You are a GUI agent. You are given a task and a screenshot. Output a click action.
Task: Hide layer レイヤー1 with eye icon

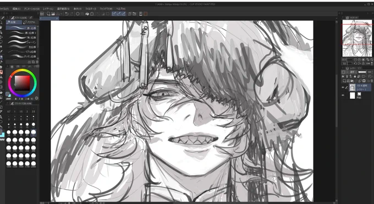[343, 88]
